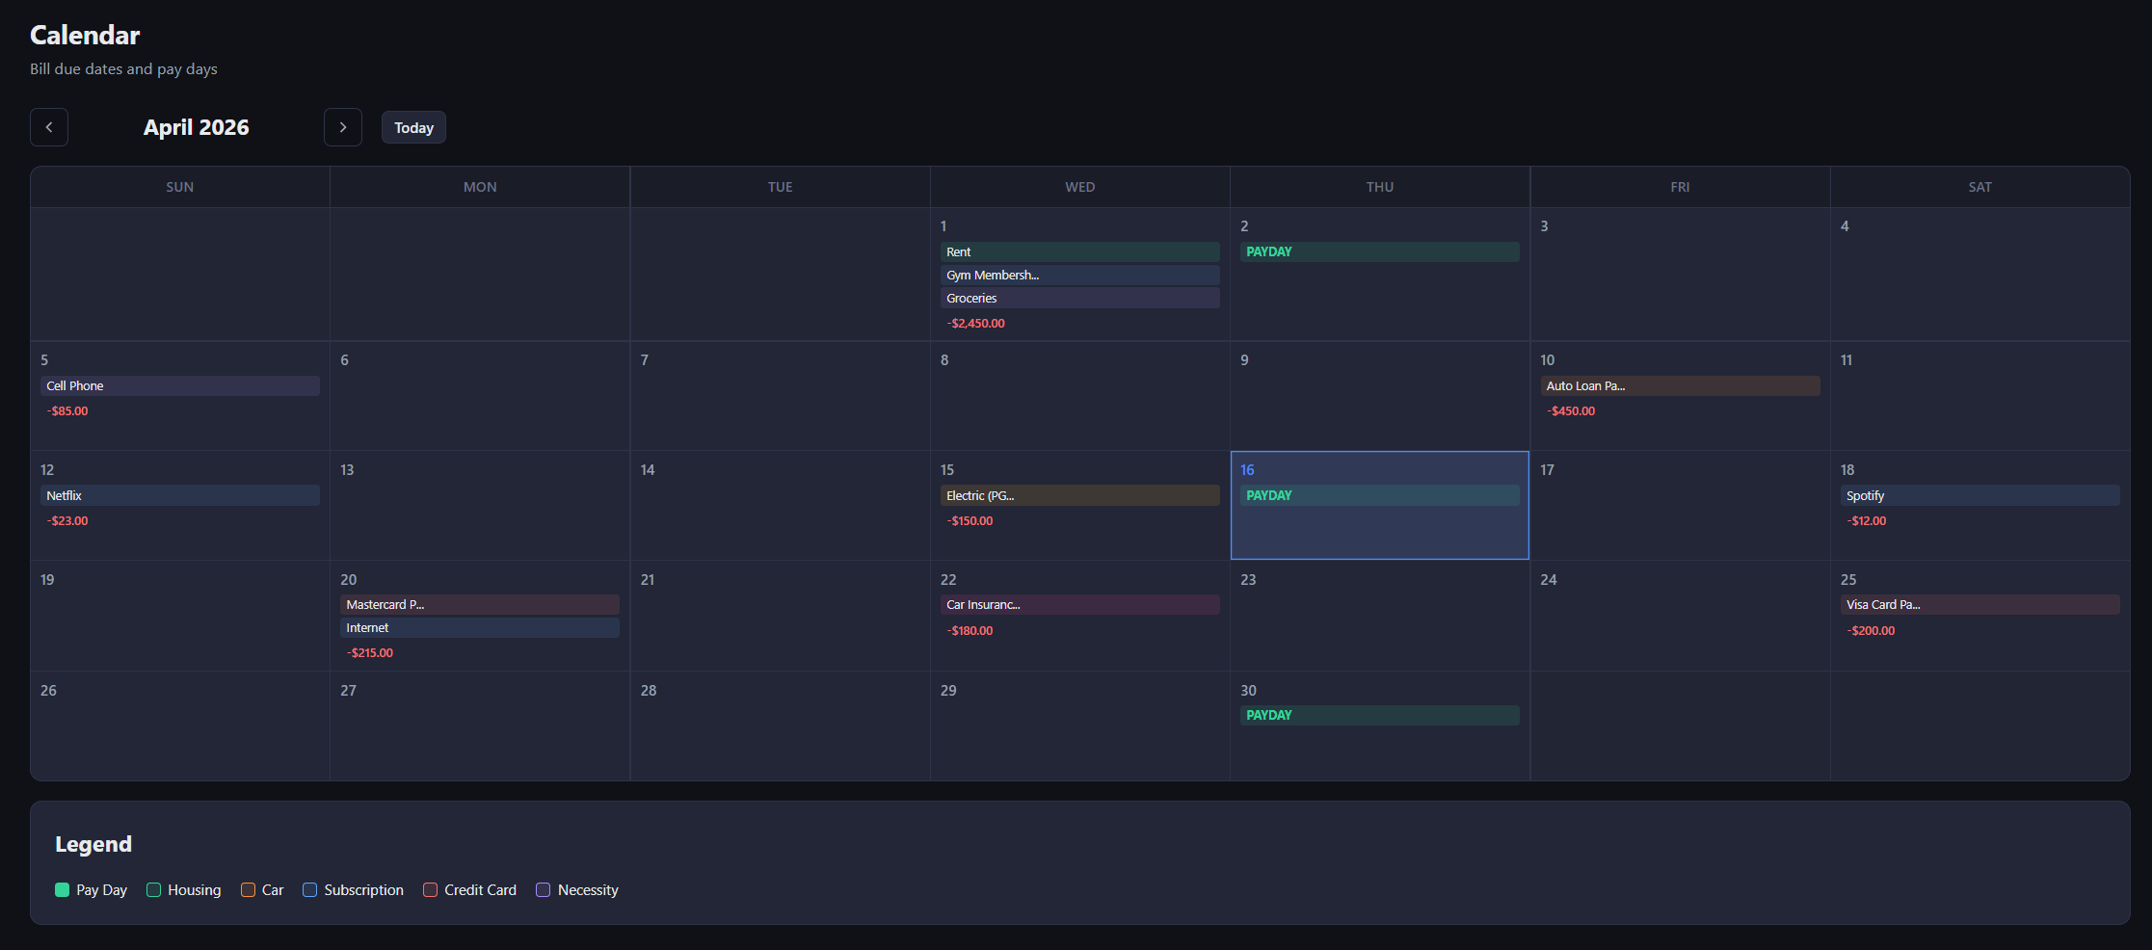Navigate to the previous month
2152x950 pixels.
pos(49,127)
